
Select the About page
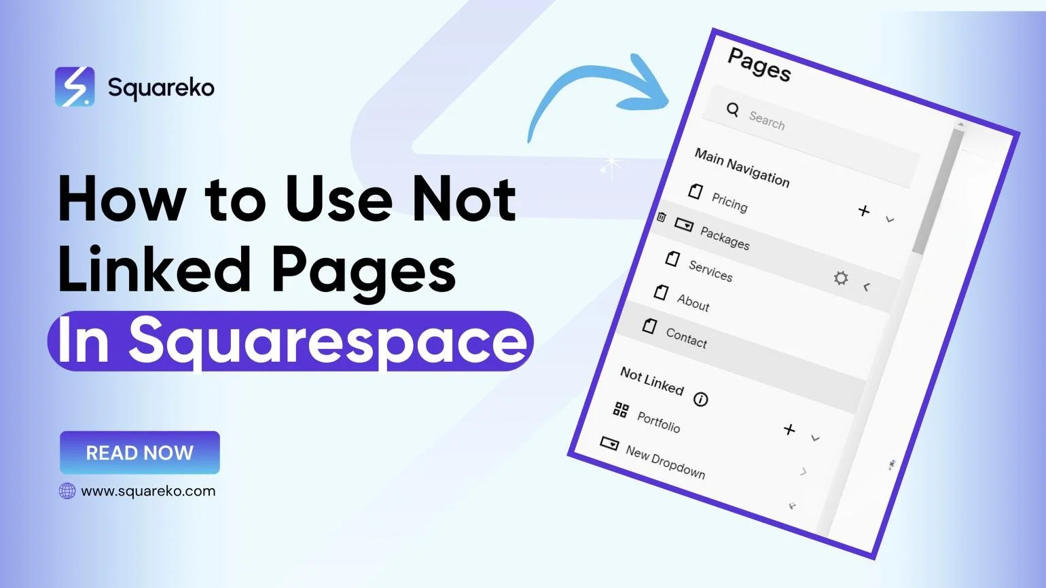[693, 302]
